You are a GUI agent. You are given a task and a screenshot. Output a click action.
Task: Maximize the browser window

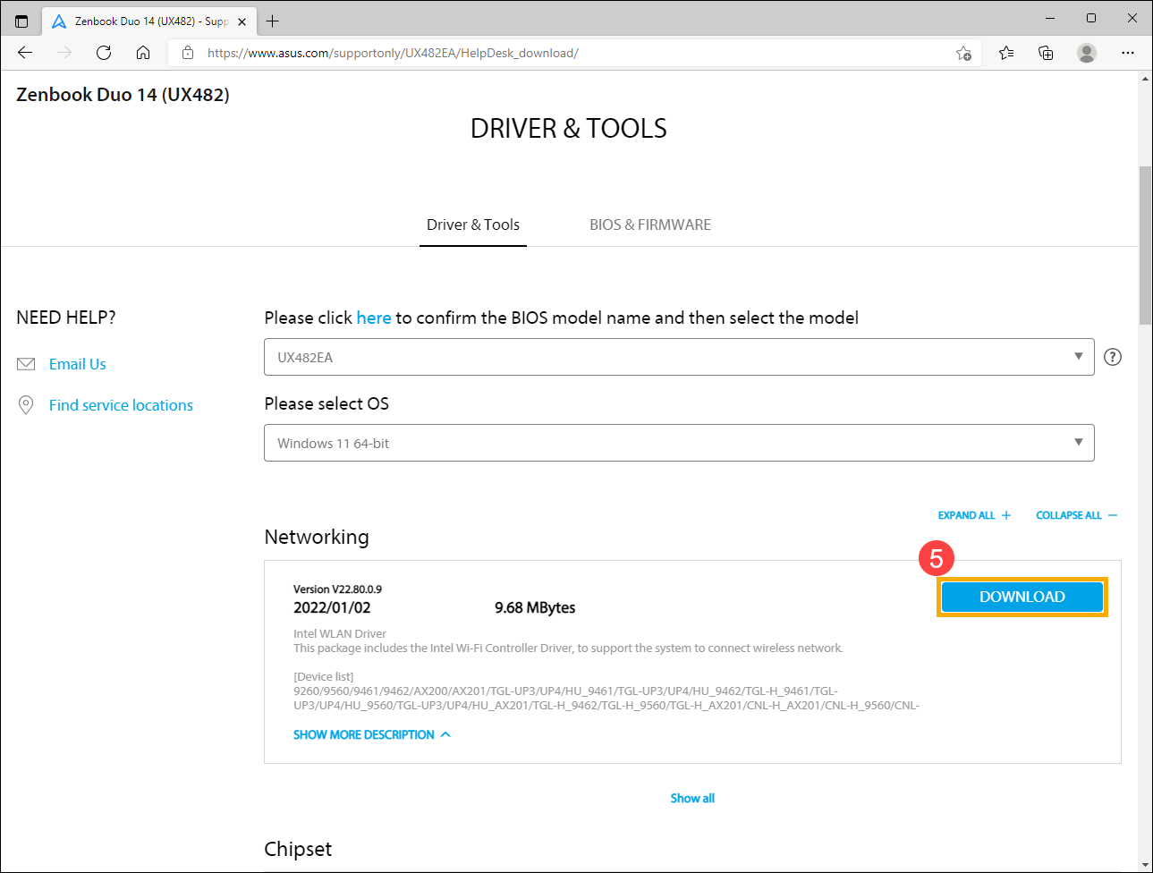[1091, 18]
